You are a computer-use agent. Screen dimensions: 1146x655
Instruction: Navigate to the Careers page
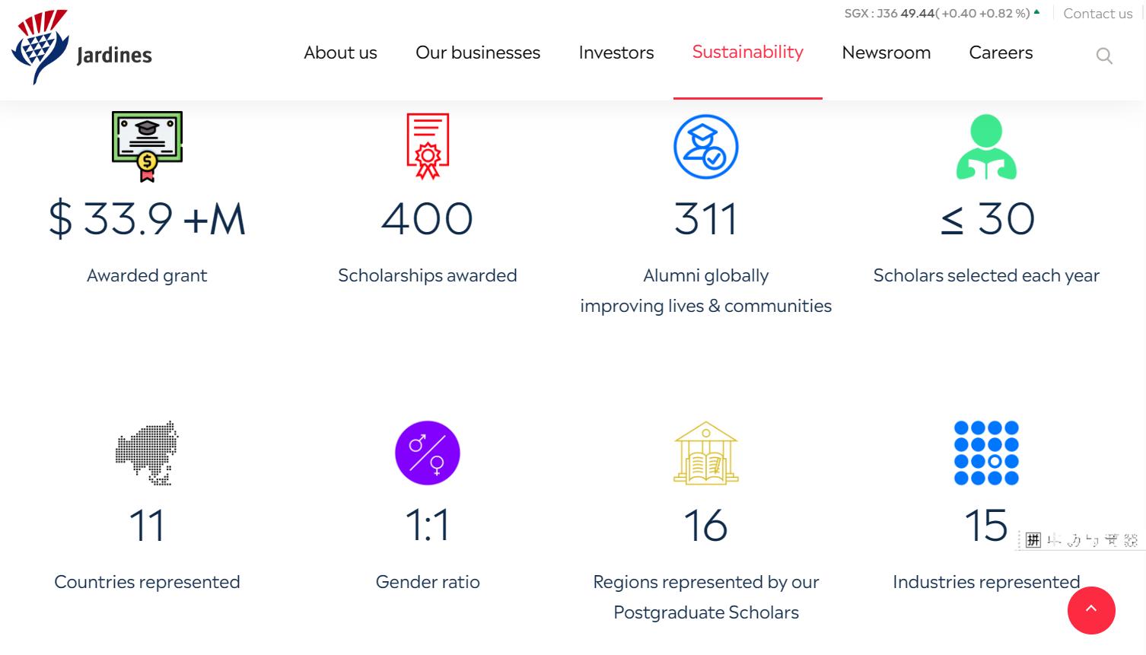[x=1001, y=52]
